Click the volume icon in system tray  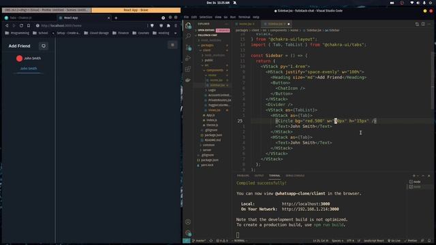418,3
